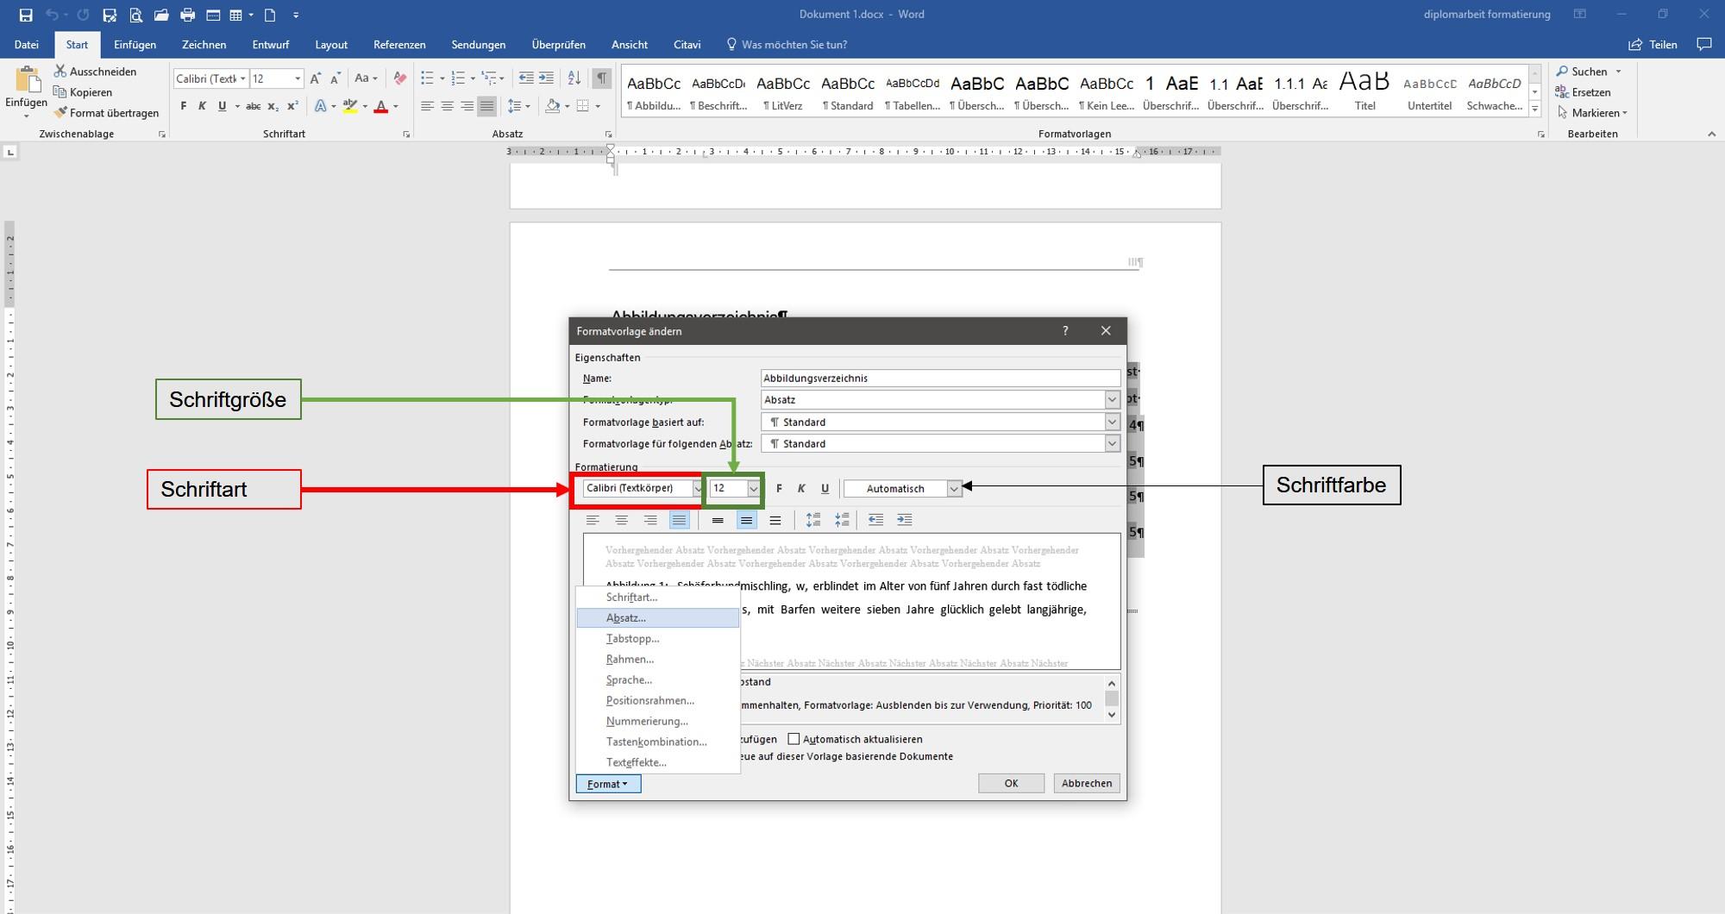Click the justify alignment icon in dialog
The image size is (1725, 914).
tap(680, 520)
